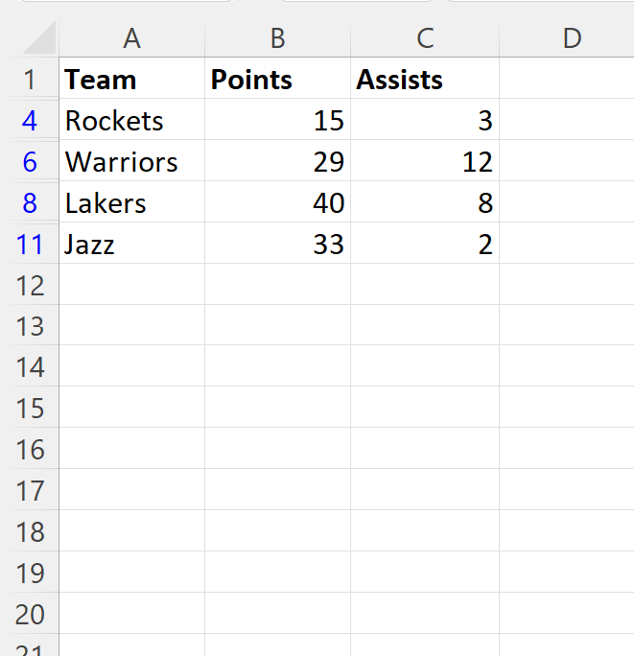Select row 15 header
634x656 pixels.
(x=30, y=409)
